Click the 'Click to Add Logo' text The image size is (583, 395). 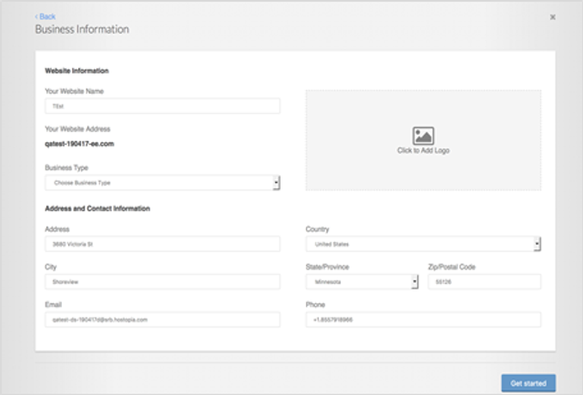click(x=423, y=150)
